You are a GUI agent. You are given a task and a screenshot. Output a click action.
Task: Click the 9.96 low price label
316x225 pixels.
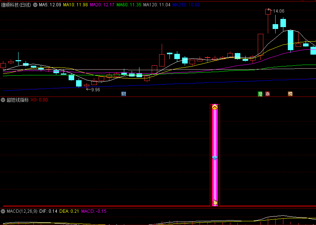(x=96, y=90)
